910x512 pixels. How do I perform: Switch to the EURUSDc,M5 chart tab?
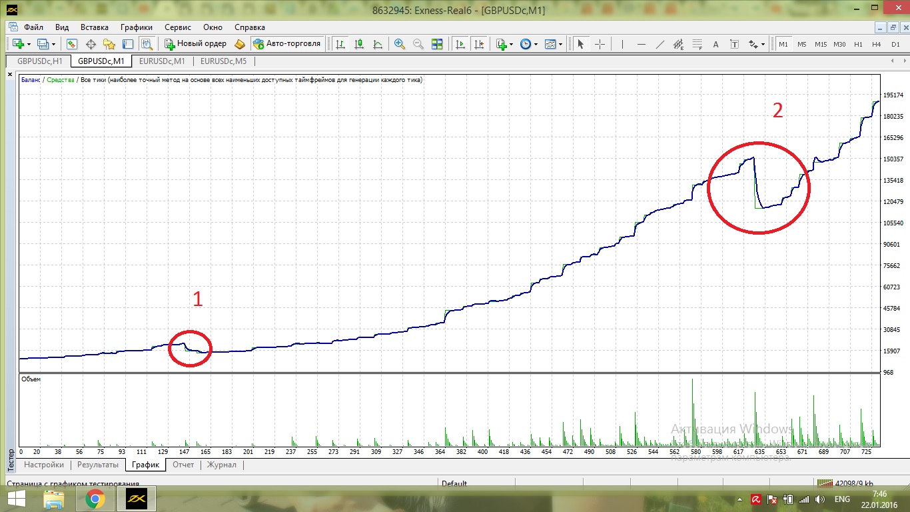point(223,61)
